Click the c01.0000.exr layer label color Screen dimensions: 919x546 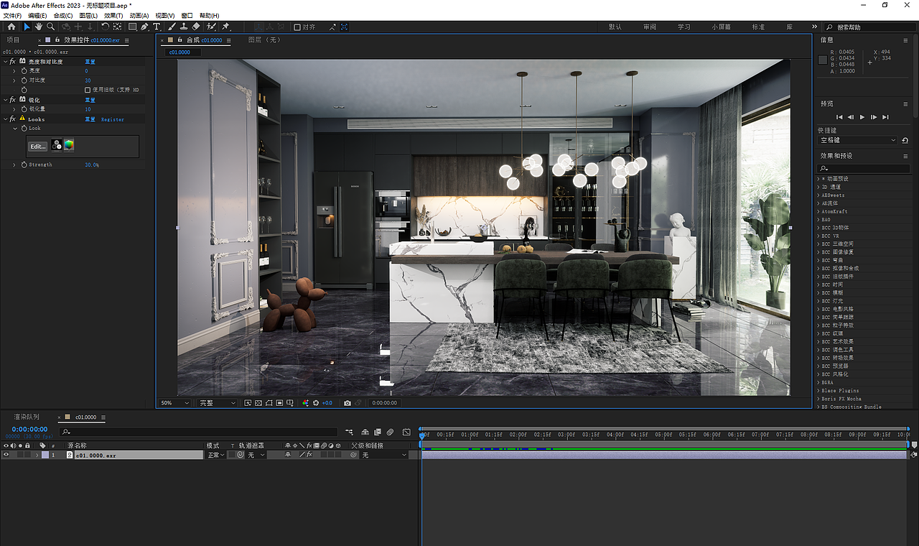click(45, 455)
